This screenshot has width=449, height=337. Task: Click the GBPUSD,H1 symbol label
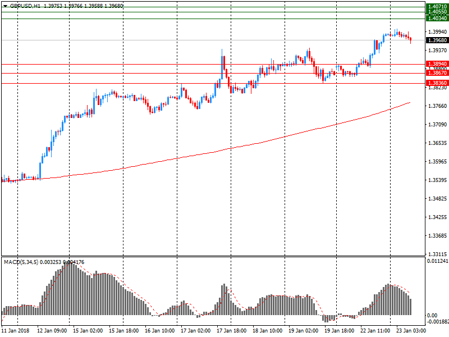coord(25,6)
